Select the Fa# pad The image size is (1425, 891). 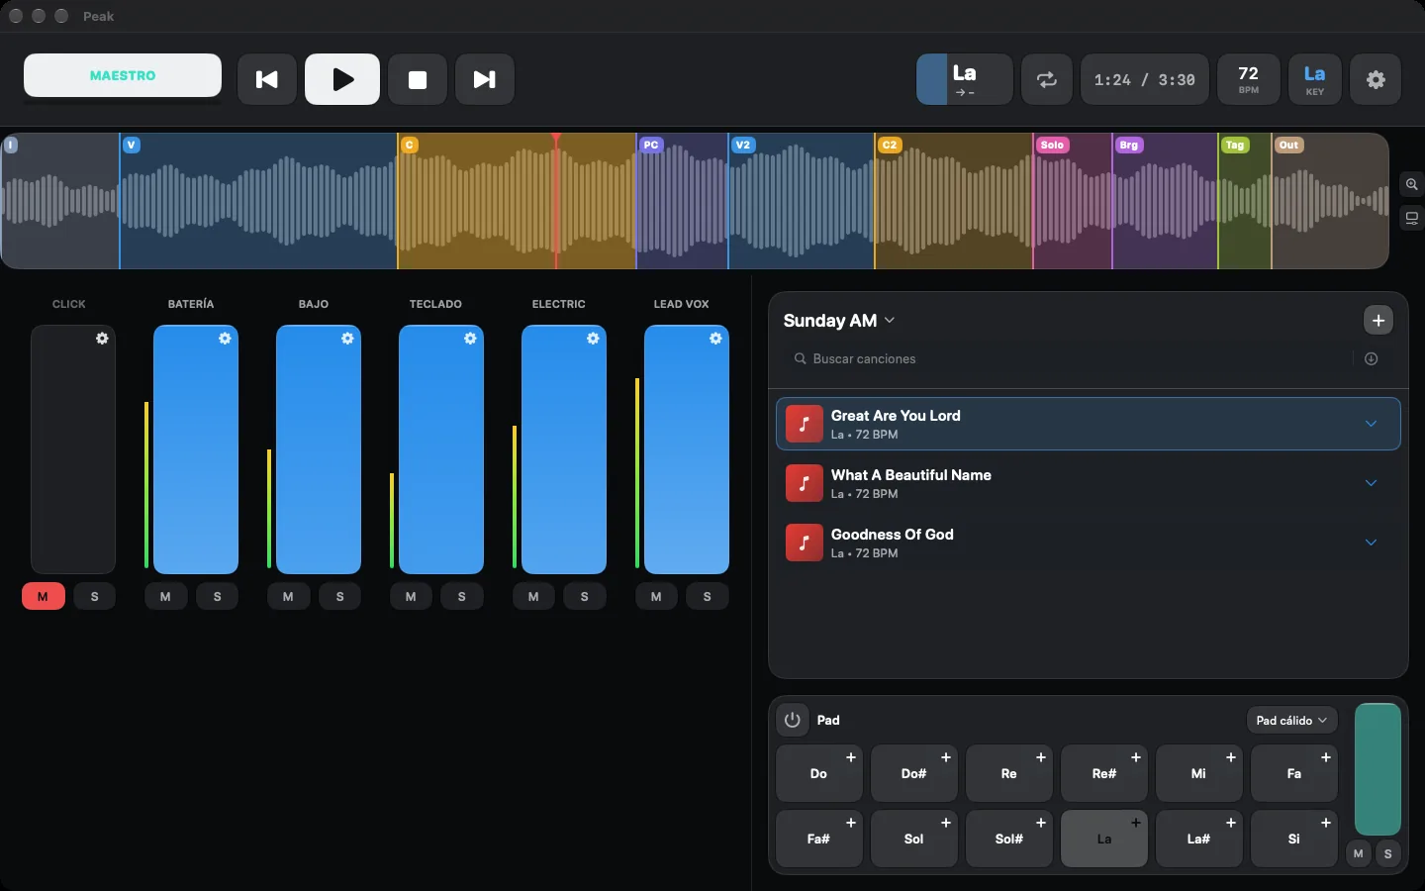pos(819,839)
